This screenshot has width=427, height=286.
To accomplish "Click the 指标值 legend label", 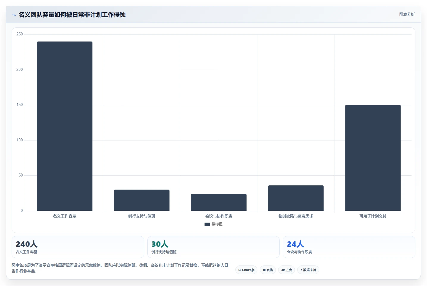I will [x=217, y=224].
